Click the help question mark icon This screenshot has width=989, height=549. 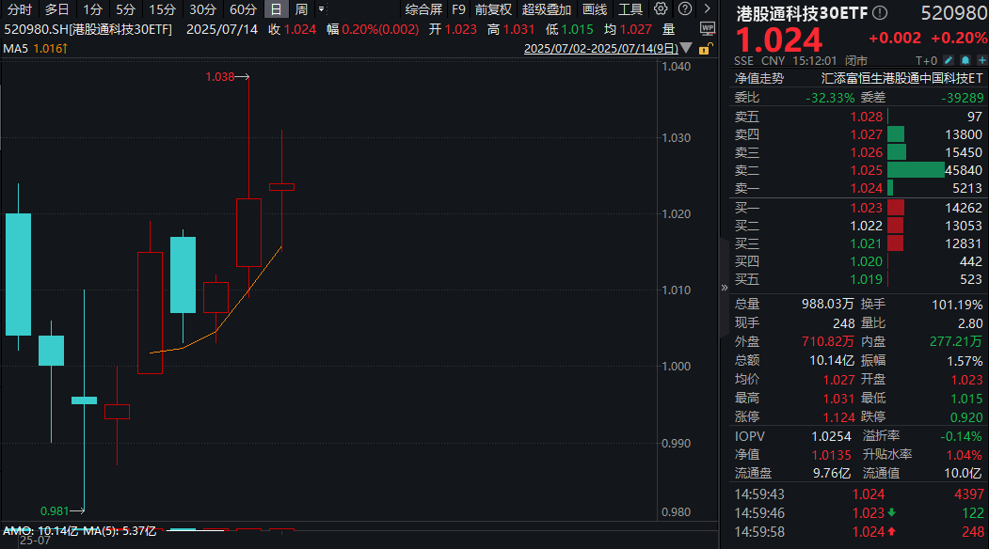(x=683, y=9)
